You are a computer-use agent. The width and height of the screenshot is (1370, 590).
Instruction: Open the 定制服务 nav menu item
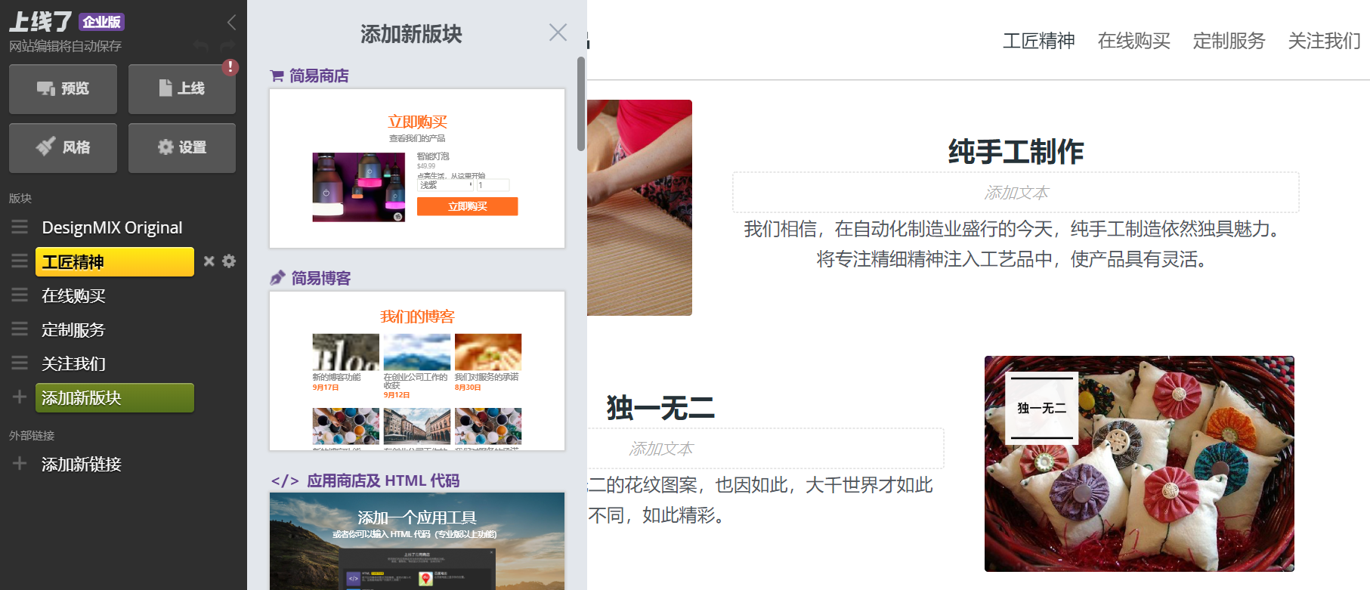click(1229, 41)
